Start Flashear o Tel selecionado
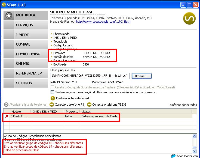The height and width of the screenshot is (158, 200). click(73, 98)
